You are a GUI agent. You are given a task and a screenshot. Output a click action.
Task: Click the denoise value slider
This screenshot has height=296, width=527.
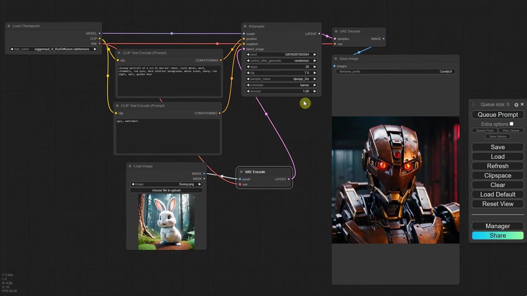281,91
